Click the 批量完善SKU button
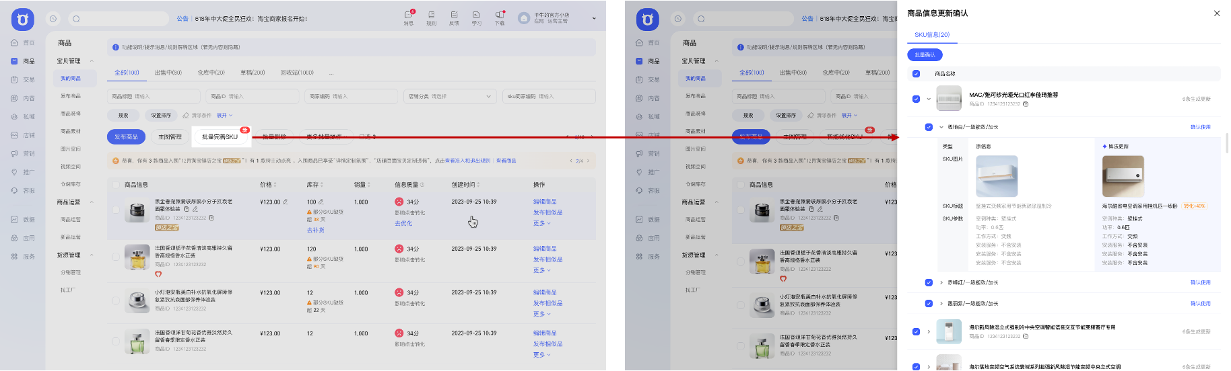Screen dimensions: 1231x371 pos(220,136)
